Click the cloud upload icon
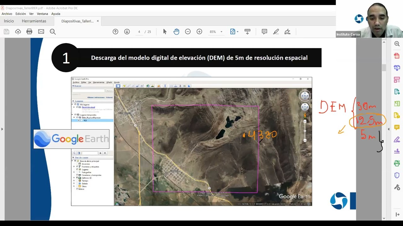The image size is (403, 226). 18,32
